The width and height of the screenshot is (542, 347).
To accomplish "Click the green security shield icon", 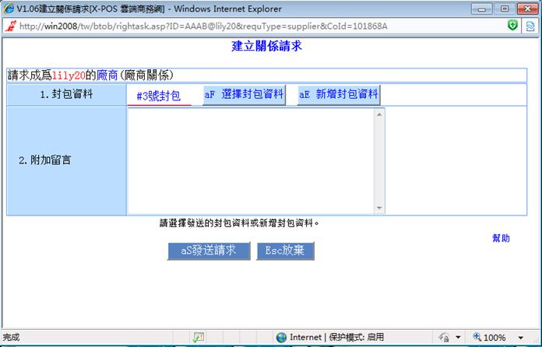I will point(512,26).
